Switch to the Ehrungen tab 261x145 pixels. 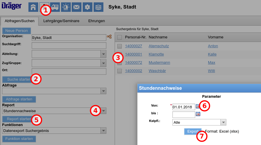pos(97,21)
